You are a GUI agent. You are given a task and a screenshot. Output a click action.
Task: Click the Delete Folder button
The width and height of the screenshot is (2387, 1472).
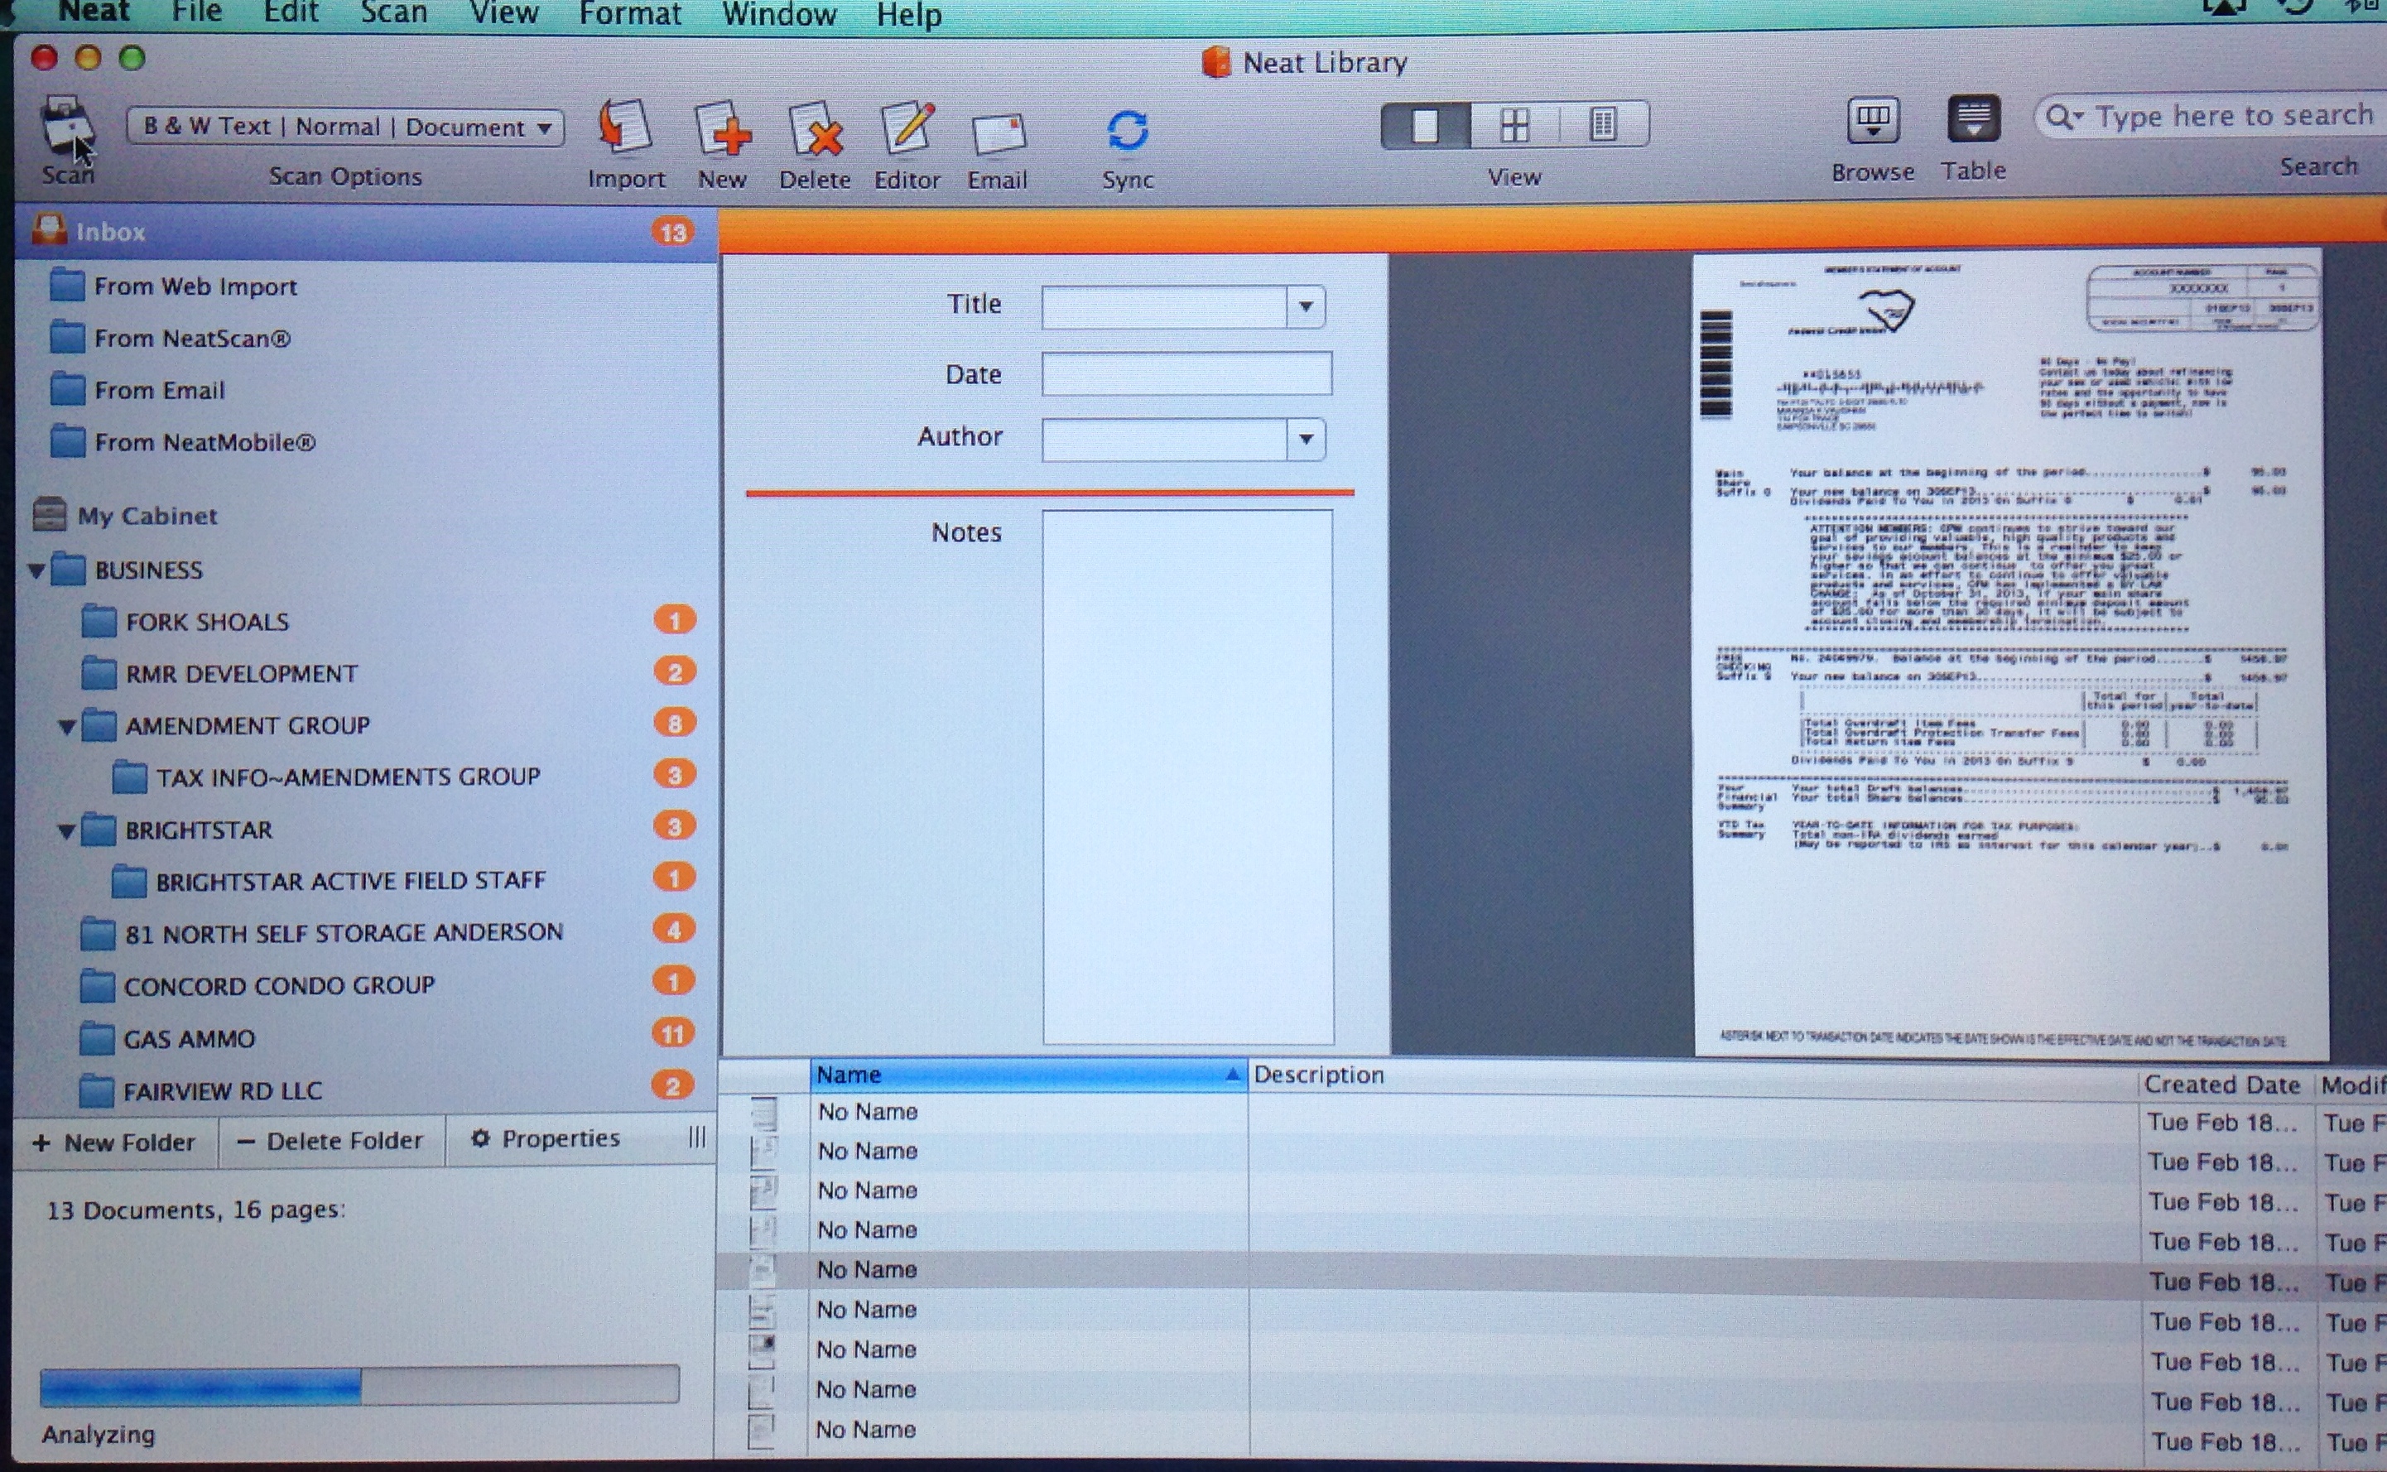(332, 1141)
